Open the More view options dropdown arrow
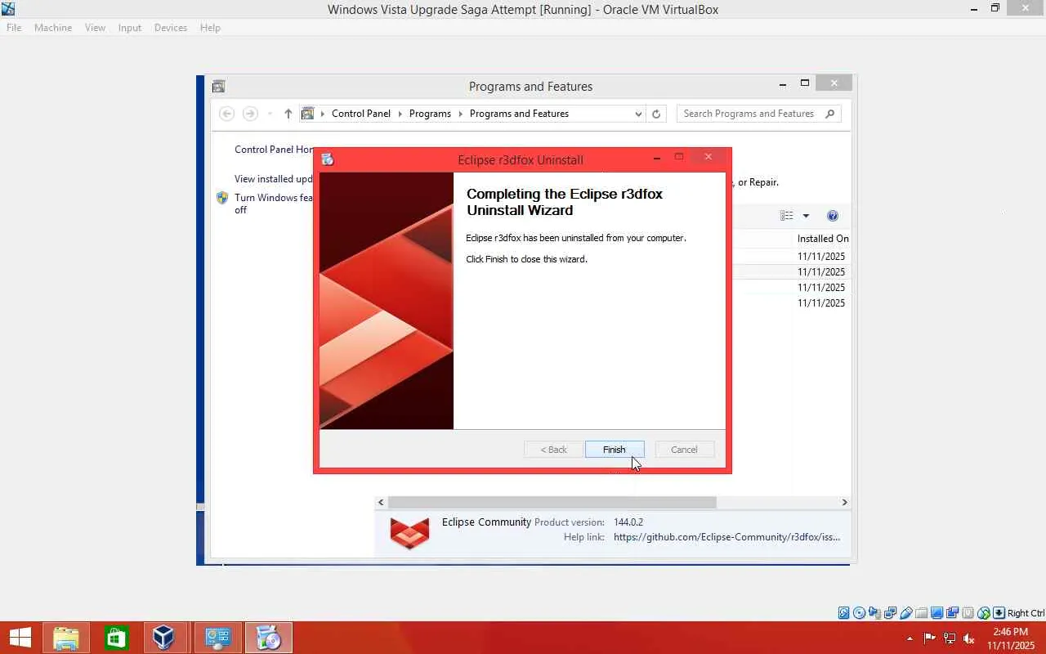Screen dimensions: 1046x654 pyautogui.click(x=806, y=216)
